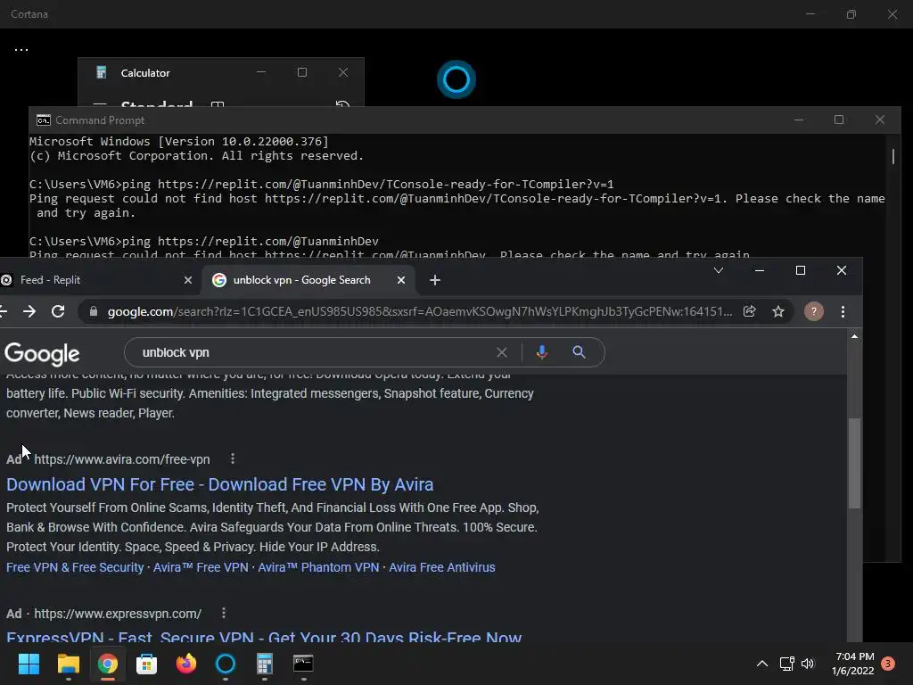The height and width of the screenshot is (685, 913).
Task: Start Google search by voice
Action: point(541,351)
